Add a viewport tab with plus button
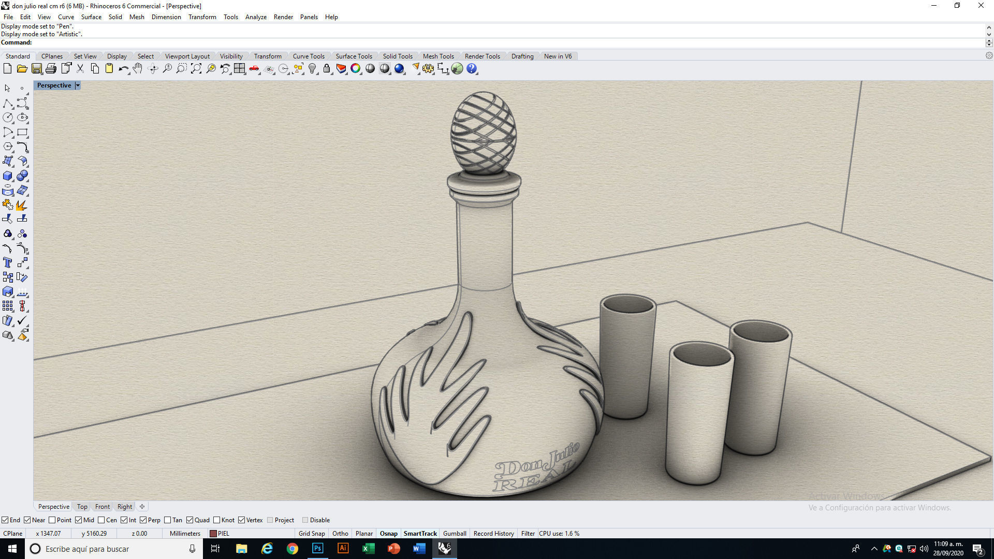994x559 pixels. click(142, 507)
